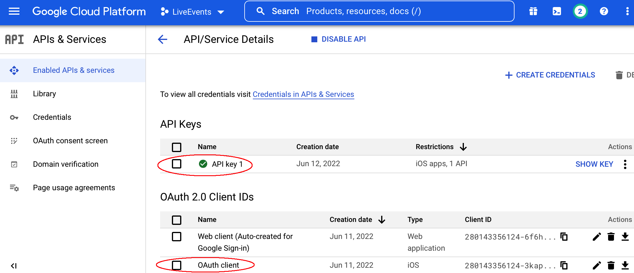Follow the Credentials in APIs & Services link
The width and height of the screenshot is (634, 273).
[303, 94]
